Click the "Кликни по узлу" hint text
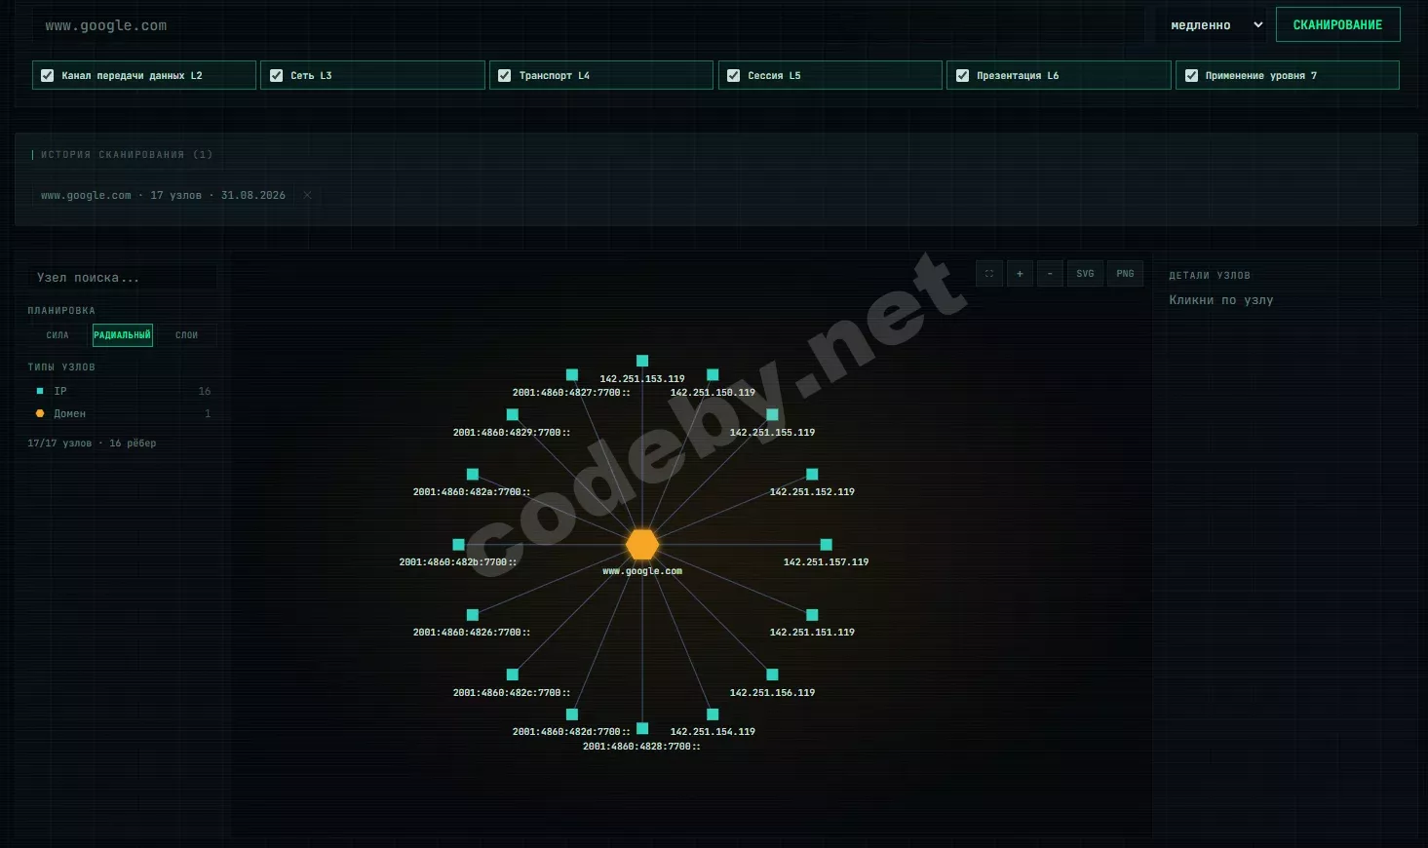This screenshot has width=1428, height=848. pos(1221,300)
